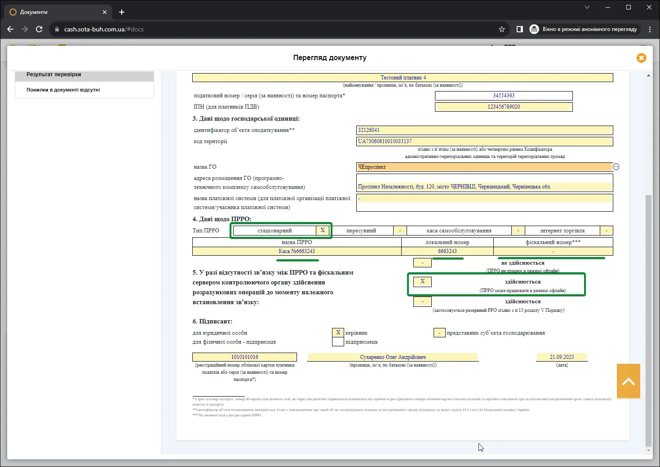The height and width of the screenshot is (467, 660).
Task: Open the ellipsis picker next to ЧЕпроспект field
Action: 616,167
